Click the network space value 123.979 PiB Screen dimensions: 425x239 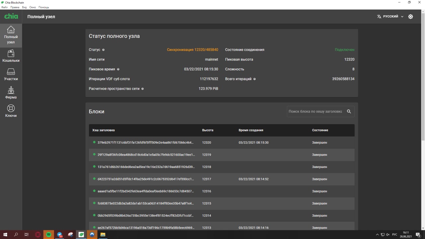209,89
